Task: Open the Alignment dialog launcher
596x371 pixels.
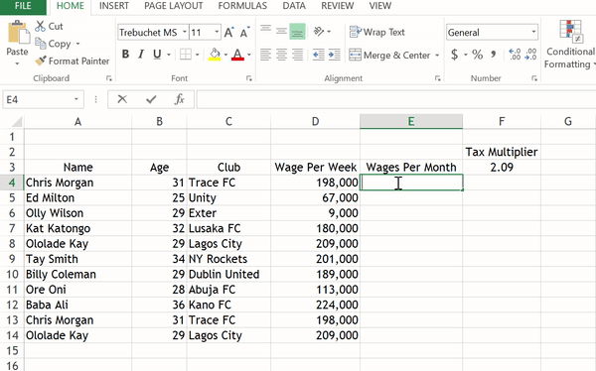Action: coord(437,78)
